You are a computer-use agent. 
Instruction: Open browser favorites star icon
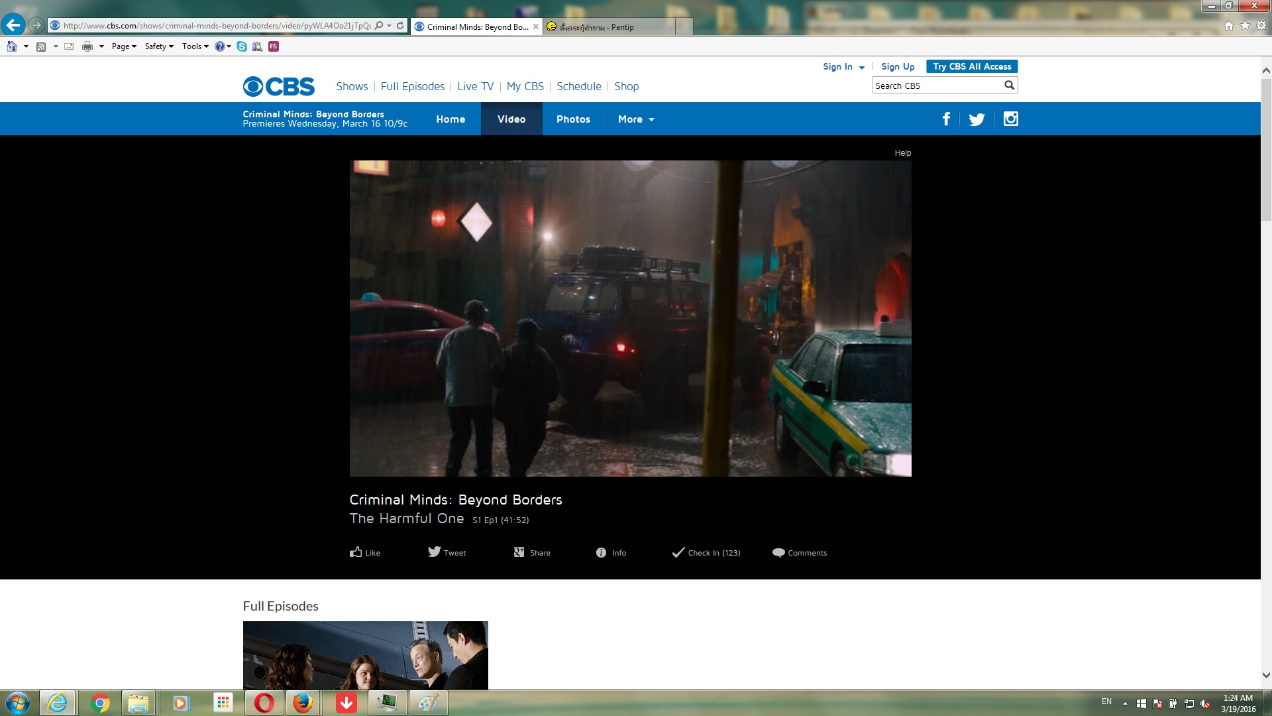pos(1245,26)
